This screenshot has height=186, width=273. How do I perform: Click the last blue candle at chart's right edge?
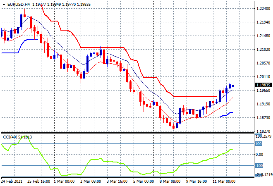pos(233,86)
